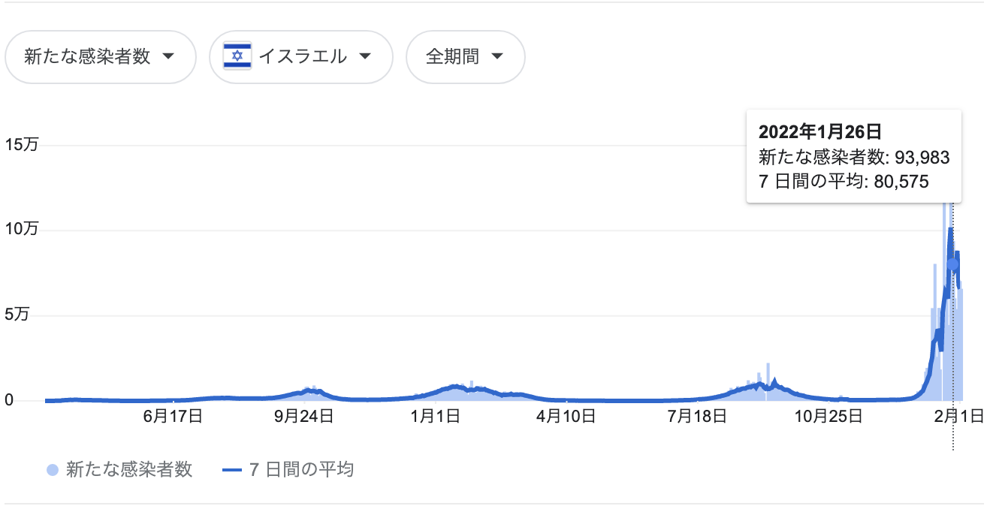Click arrow next to 全期間
993x506 pixels.
point(496,57)
